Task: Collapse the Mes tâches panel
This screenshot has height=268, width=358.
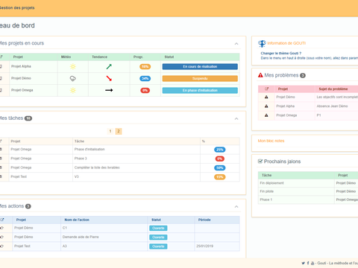Action: 236,118
